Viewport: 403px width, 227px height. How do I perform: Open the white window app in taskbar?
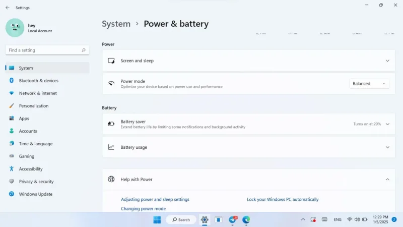219,220
